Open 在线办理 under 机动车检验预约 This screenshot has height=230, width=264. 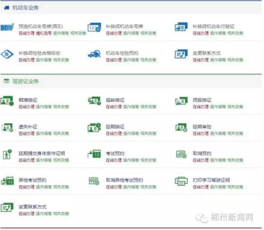click(x=113, y=60)
